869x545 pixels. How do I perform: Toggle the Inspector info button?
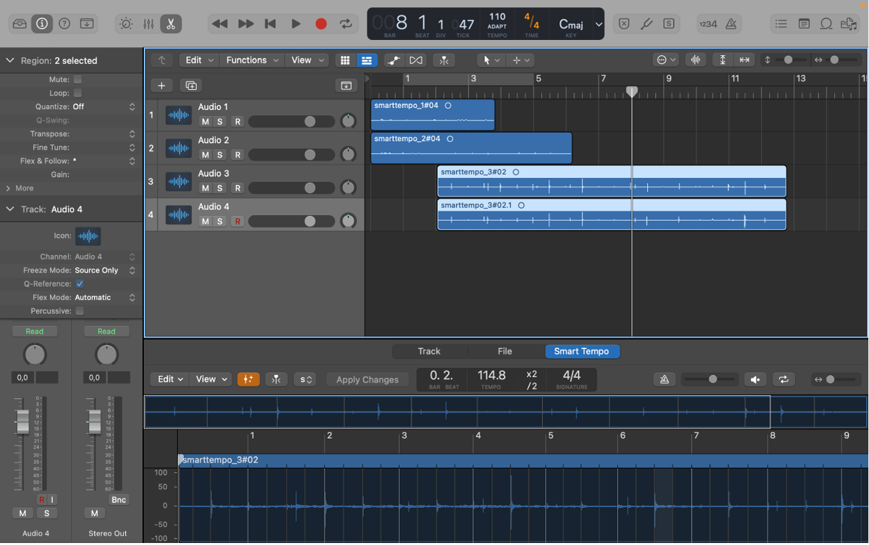42,24
